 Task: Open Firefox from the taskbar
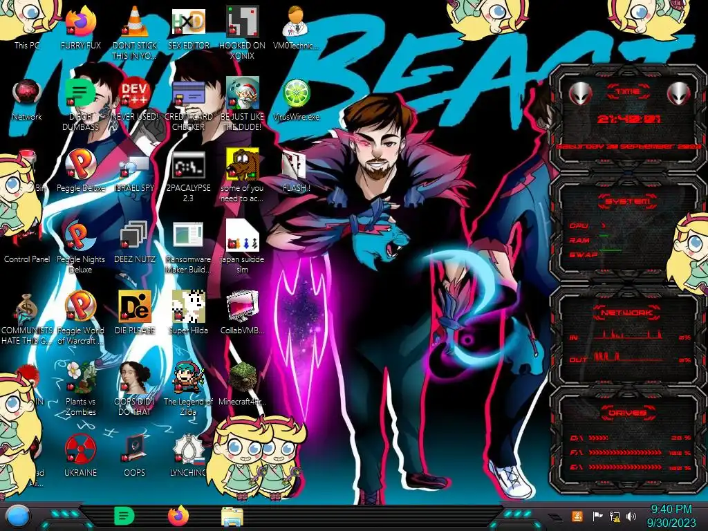pos(178,516)
